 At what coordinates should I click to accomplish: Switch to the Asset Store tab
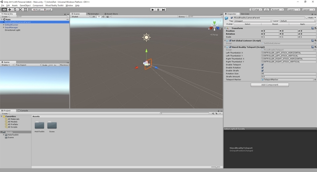click(x=111, y=14)
